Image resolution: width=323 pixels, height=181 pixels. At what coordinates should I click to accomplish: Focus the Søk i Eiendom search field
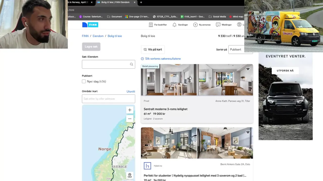click(x=109, y=64)
